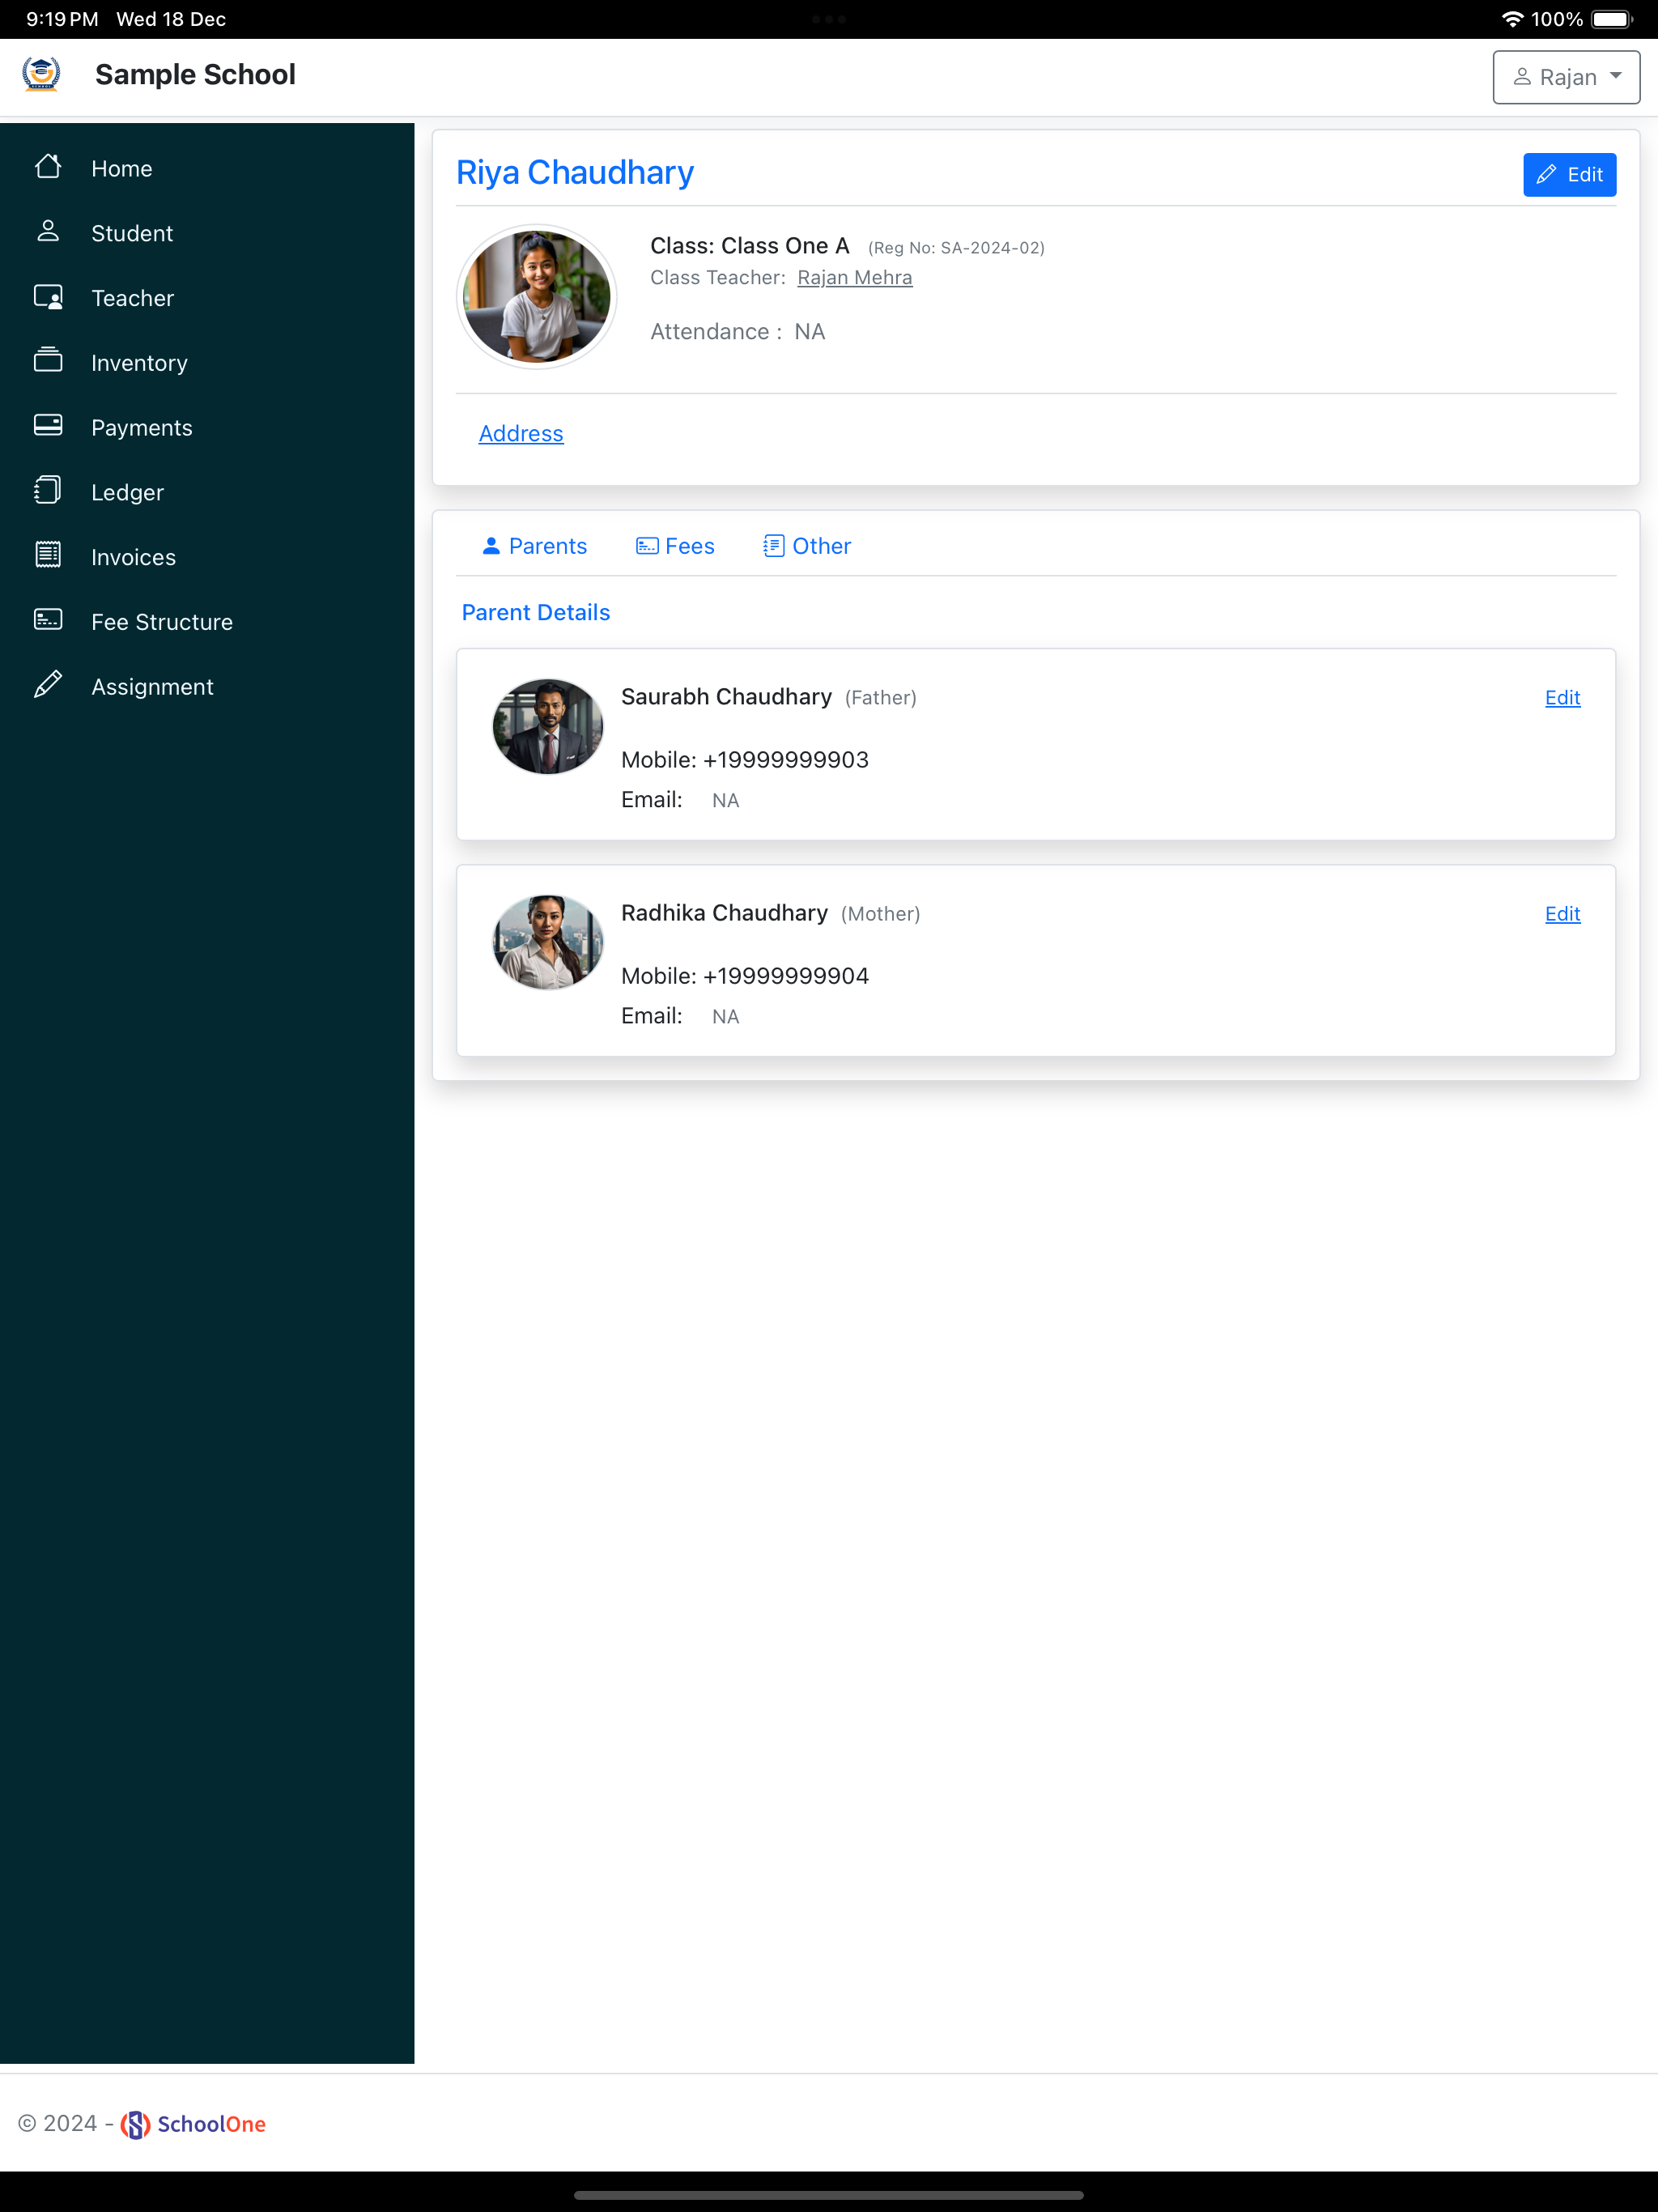Click the text 'Class: Class One A'

point(749,246)
